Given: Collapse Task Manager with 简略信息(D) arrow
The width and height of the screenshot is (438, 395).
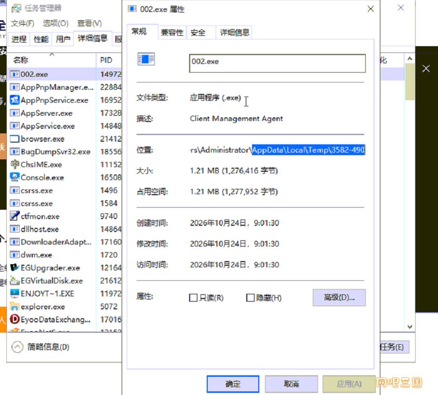Looking at the screenshot, I should pyautogui.click(x=17, y=347).
